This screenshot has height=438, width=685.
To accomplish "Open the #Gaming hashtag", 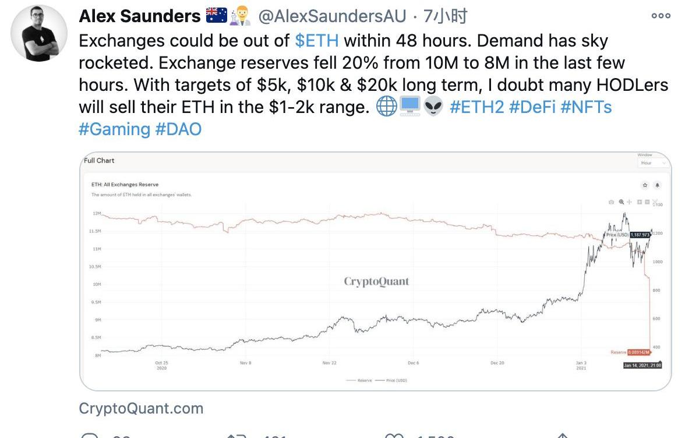I will [114, 129].
